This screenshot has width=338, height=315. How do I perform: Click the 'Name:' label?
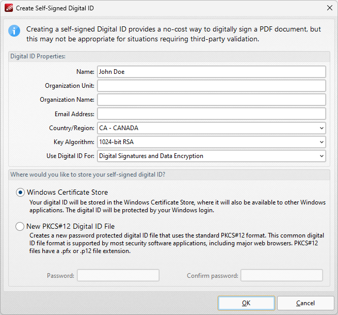click(85, 72)
